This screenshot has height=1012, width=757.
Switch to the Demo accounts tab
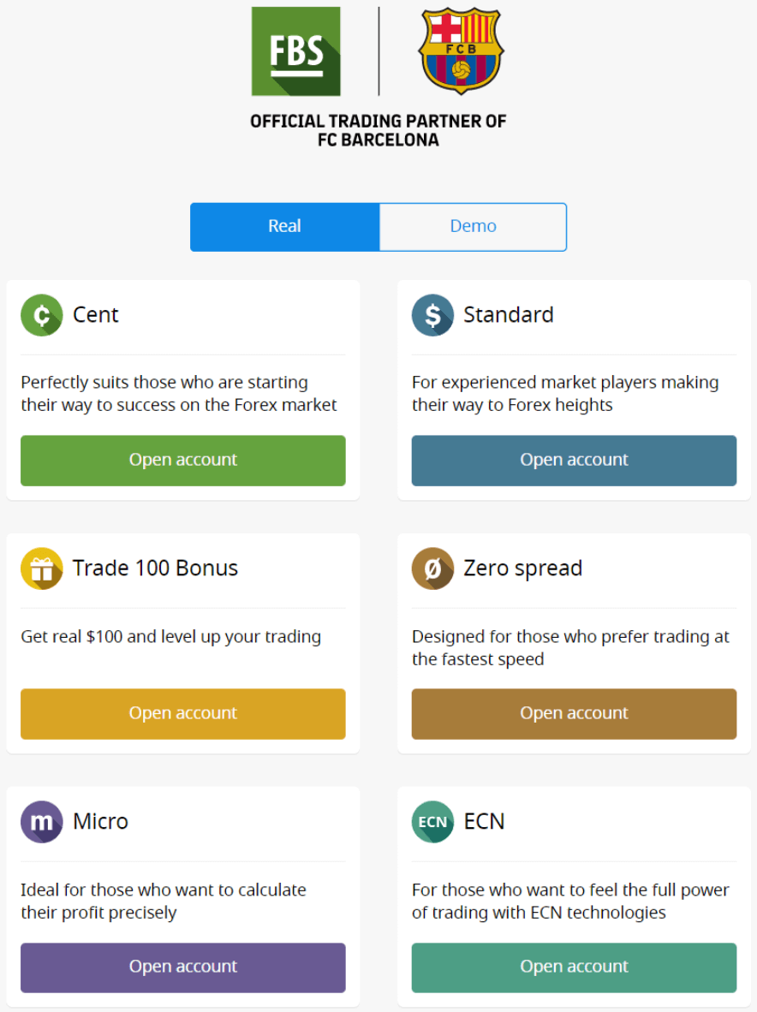[x=473, y=227]
